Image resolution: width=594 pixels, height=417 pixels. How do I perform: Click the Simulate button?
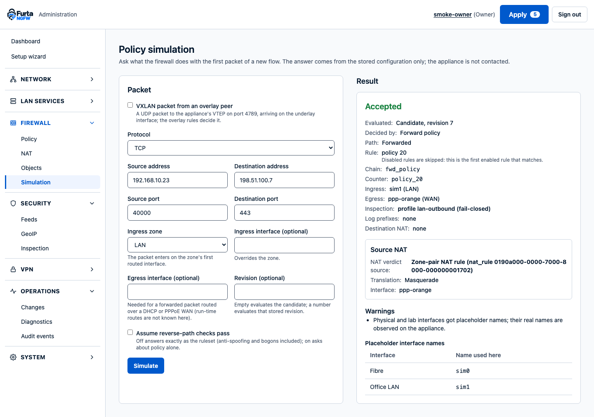tap(146, 366)
